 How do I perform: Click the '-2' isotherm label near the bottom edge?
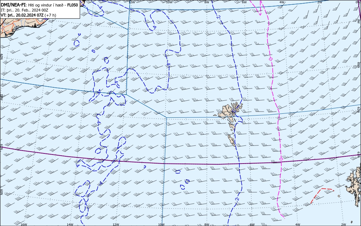tap(237, 199)
